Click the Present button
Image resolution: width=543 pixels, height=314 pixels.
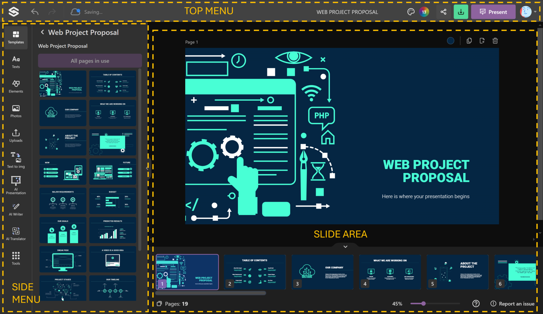click(493, 12)
